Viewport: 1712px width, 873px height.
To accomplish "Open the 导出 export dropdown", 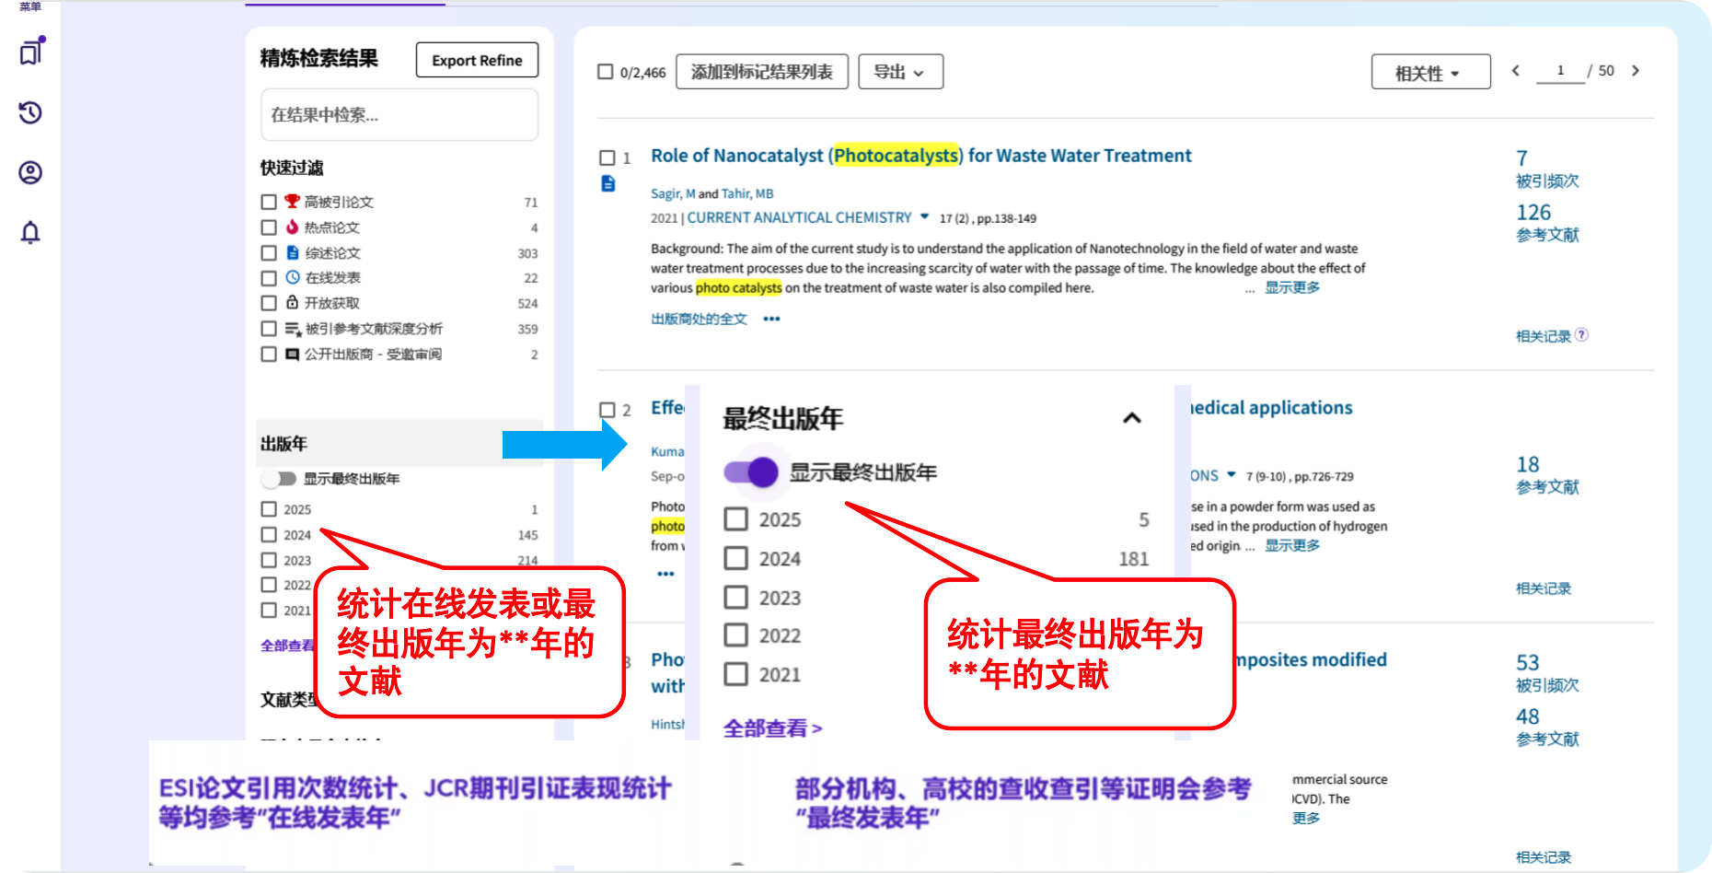I will (x=900, y=72).
